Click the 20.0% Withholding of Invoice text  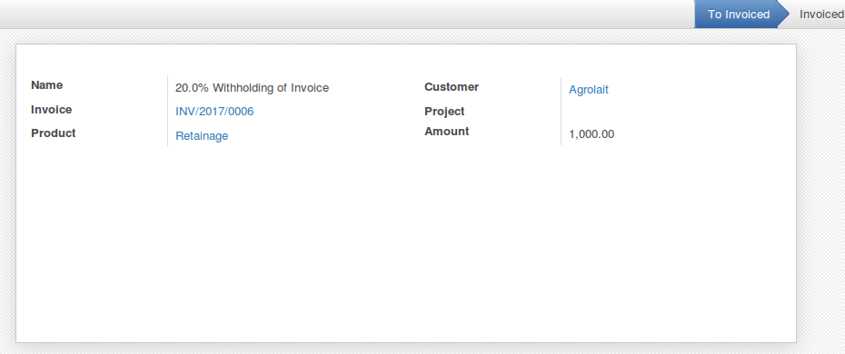[x=253, y=88]
